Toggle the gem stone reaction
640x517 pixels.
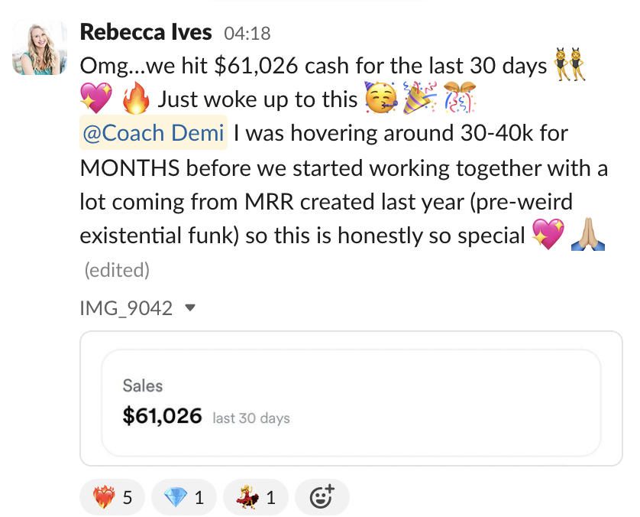tap(183, 498)
